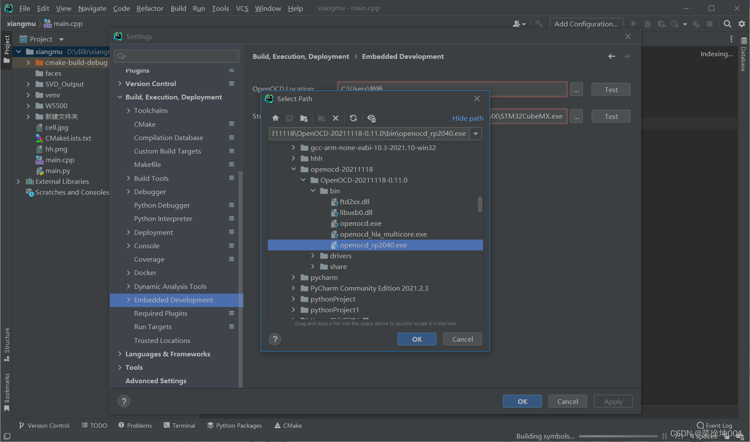
Task: Click Add Configuration button
Action: pyautogui.click(x=586, y=24)
